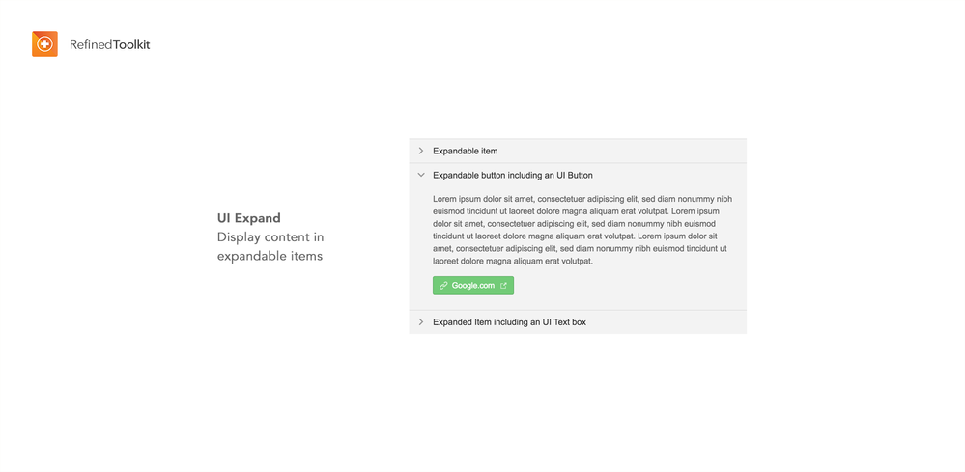Click the chain link icon on Google.com button
Screen dimensions: 965x472
(x=443, y=286)
